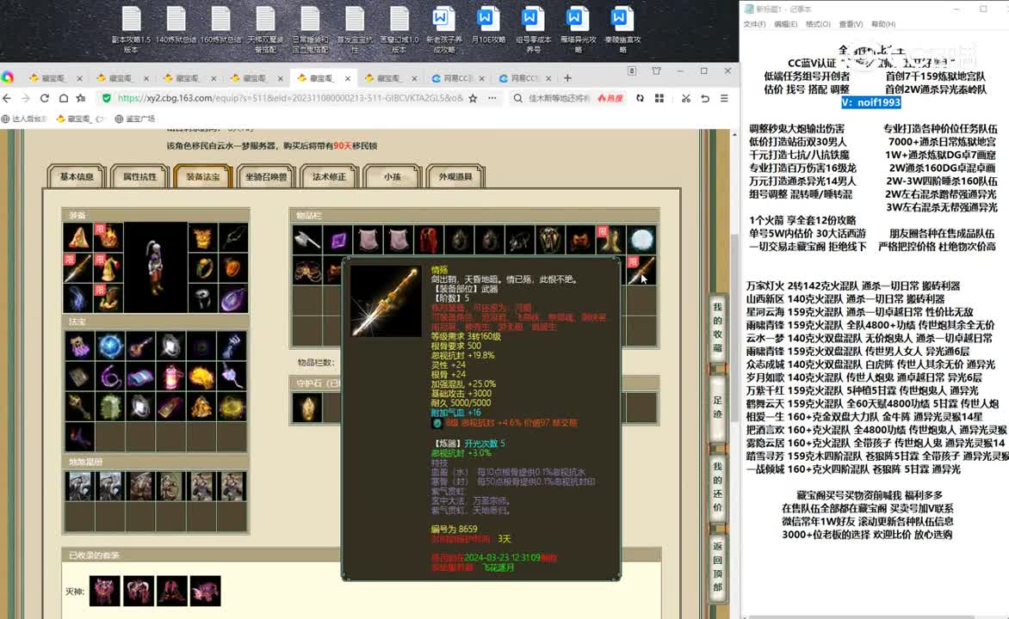Select the 装备法宝 tab

[202, 177]
